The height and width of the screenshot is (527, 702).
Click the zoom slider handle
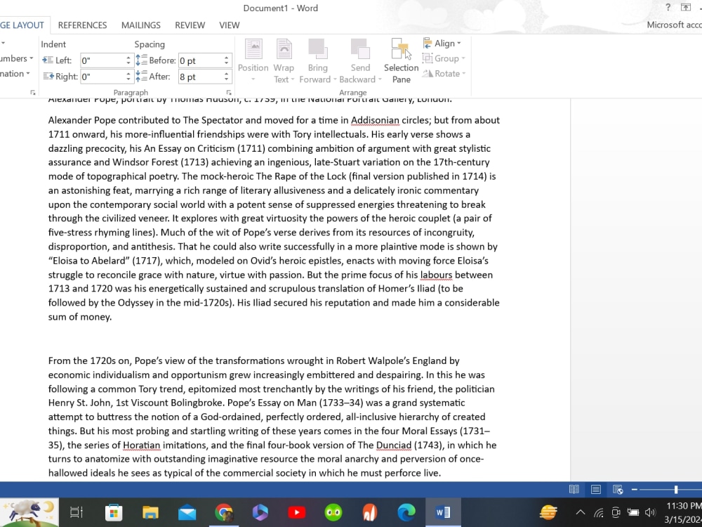(676, 489)
